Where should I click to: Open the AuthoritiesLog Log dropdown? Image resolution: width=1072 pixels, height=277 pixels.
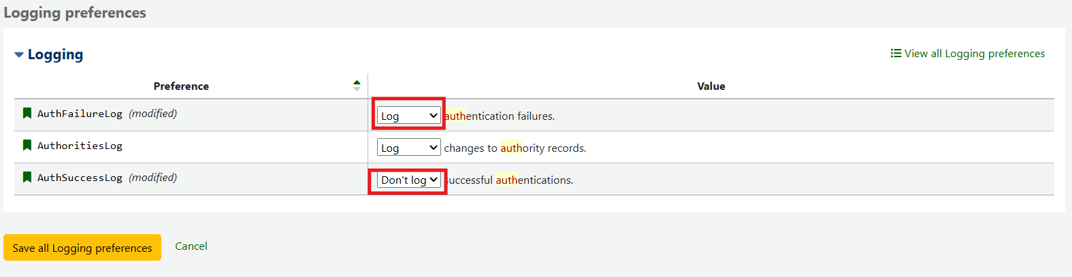[409, 148]
